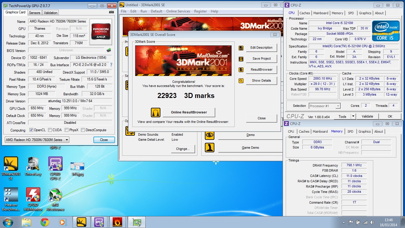This screenshot has width=405, height=228.
Task: Click the volume icon in system tray
Action: 372,222
